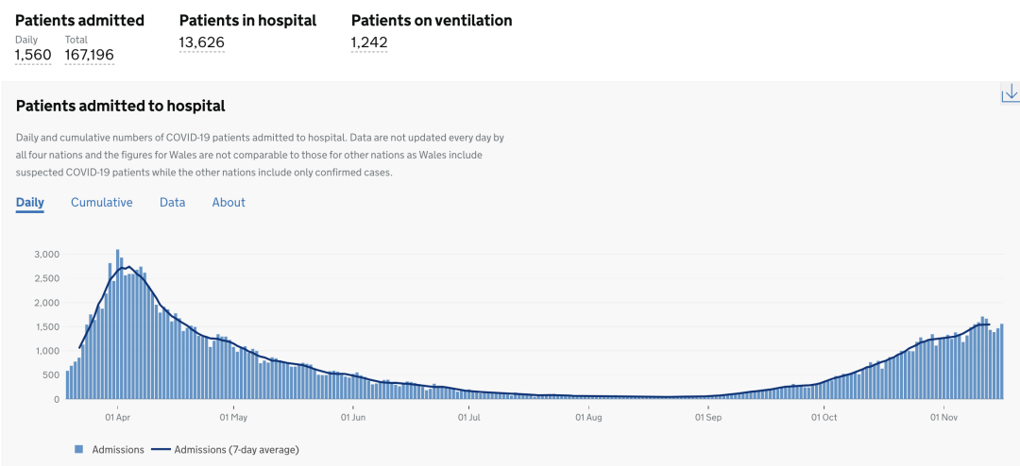Click the download icon for the chart
This screenshot has height=466, width=1020.
(x=1010, y=92)
